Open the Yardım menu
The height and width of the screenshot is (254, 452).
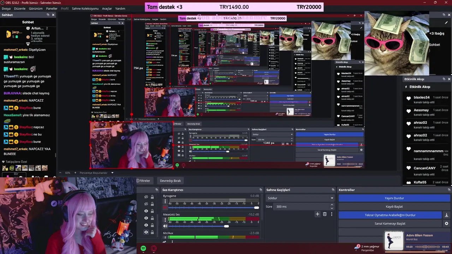pos(120,8)
